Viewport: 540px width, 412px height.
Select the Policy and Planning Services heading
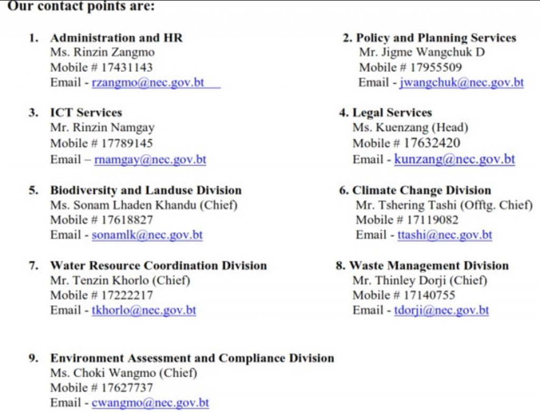point(436,37)
